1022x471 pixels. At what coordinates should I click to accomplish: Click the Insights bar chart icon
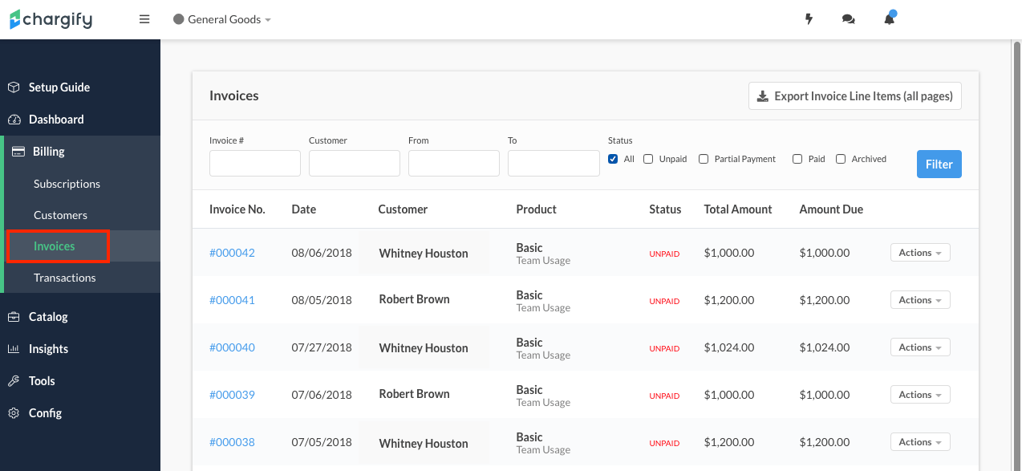coord(14,349)
